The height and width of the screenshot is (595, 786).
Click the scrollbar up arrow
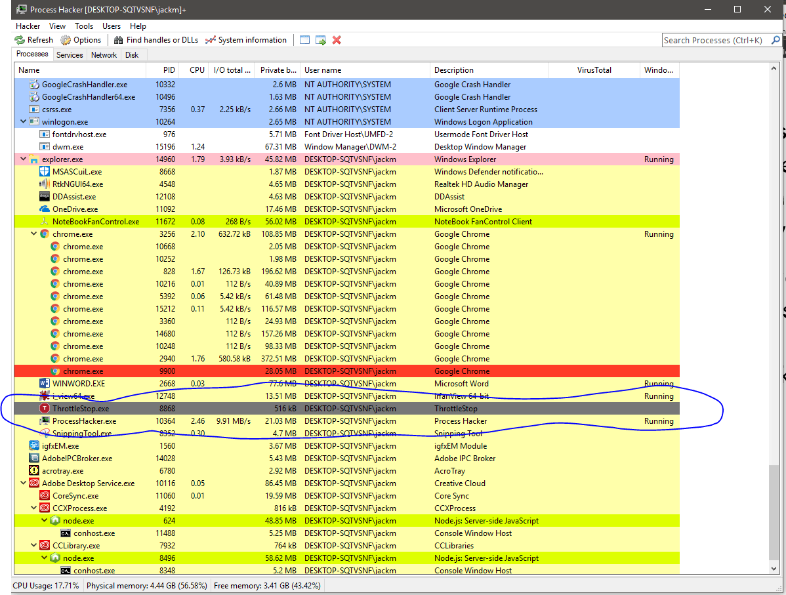pos(774,69)
